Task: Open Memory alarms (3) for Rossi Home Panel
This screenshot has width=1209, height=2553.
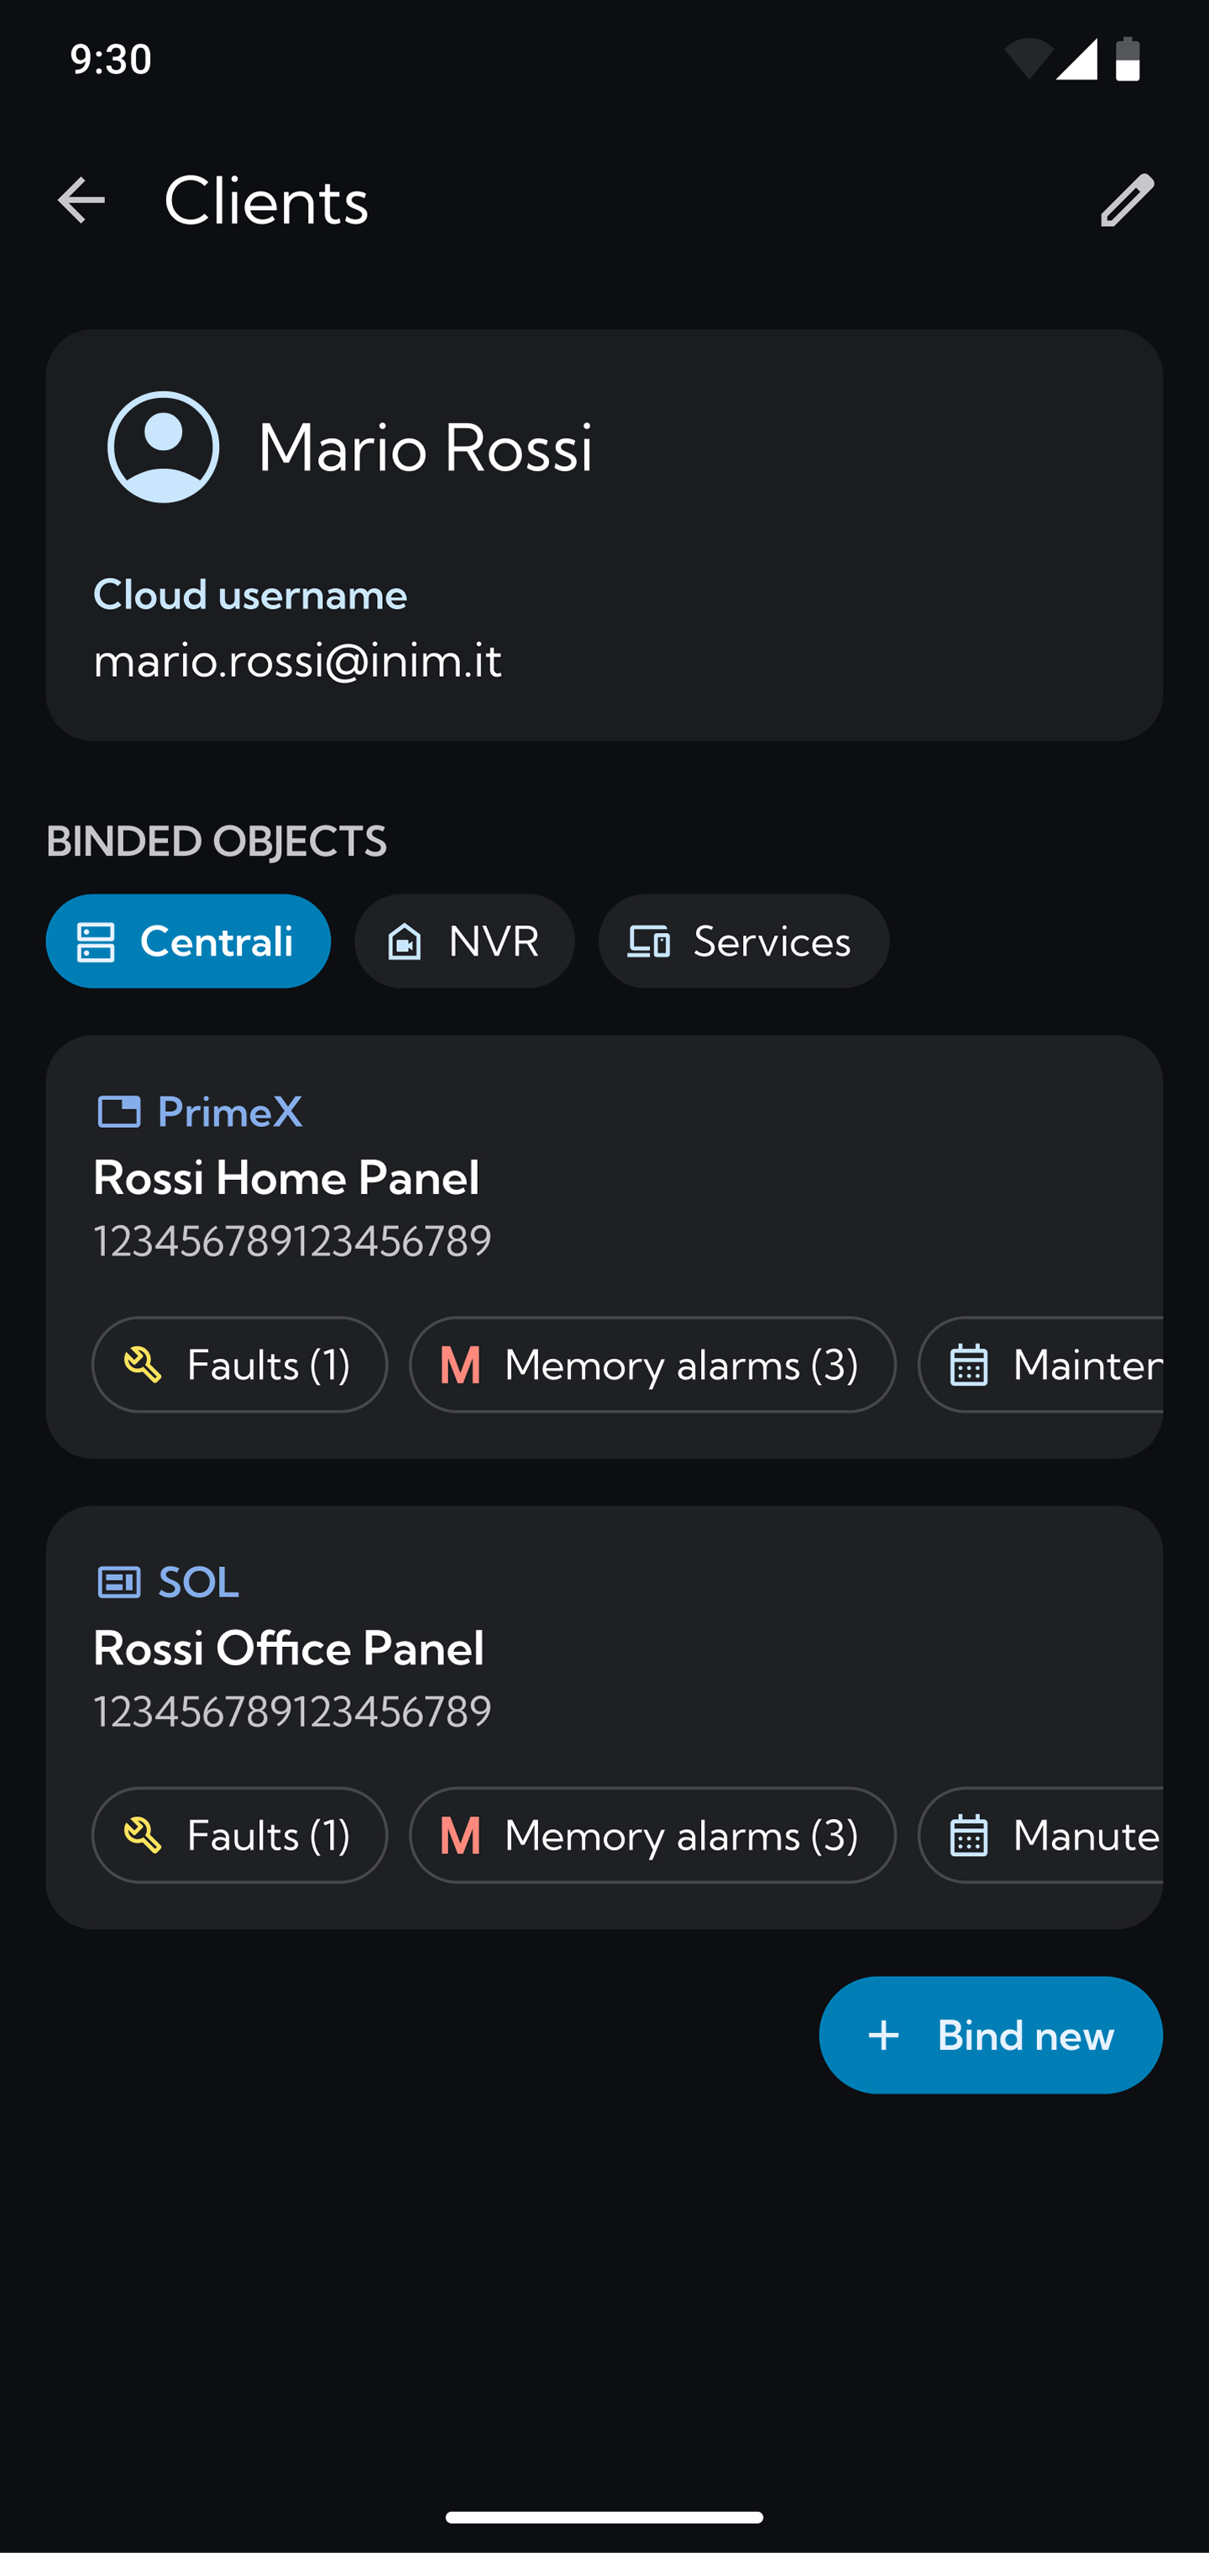Action: 653,1365
